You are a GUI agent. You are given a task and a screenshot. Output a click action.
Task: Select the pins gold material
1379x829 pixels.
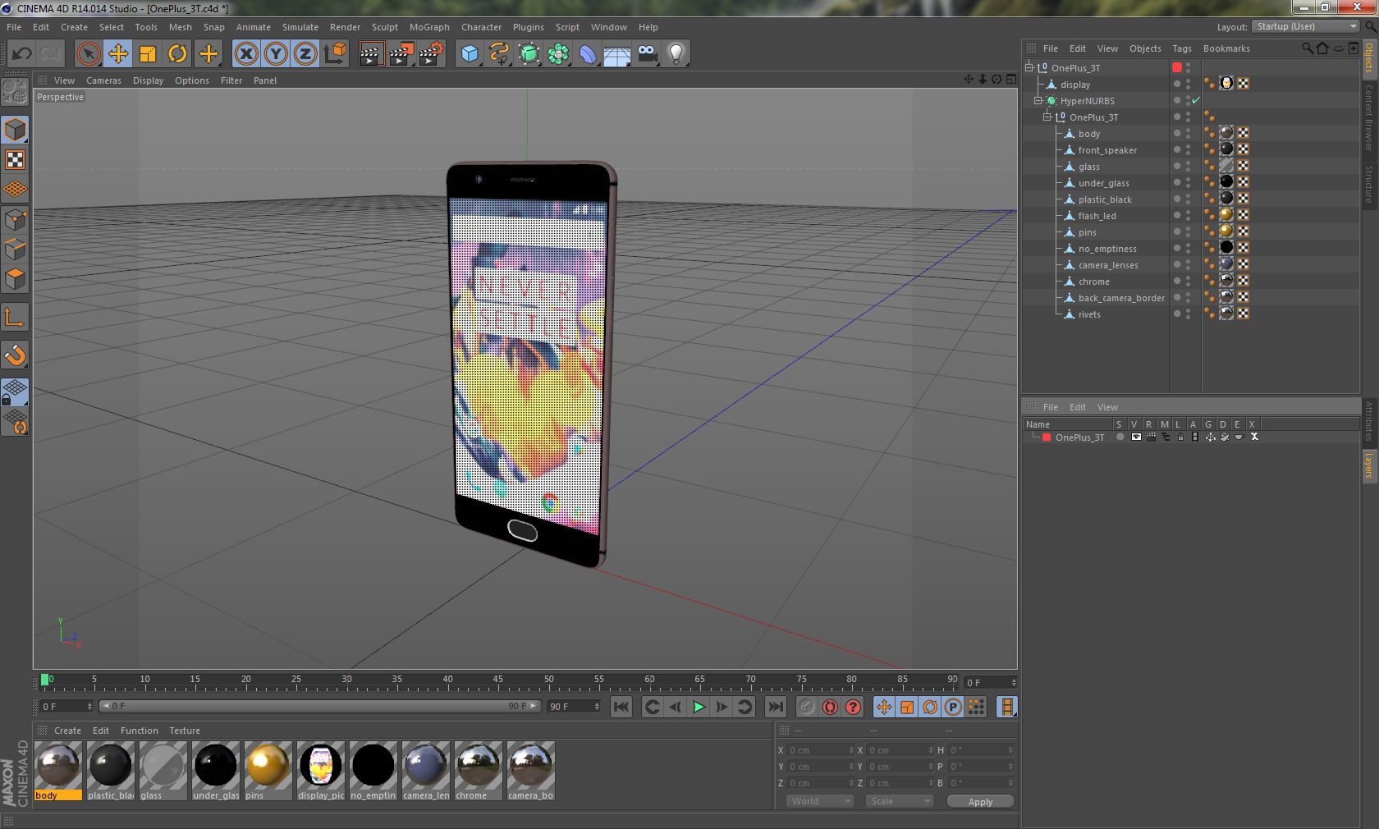268,771
